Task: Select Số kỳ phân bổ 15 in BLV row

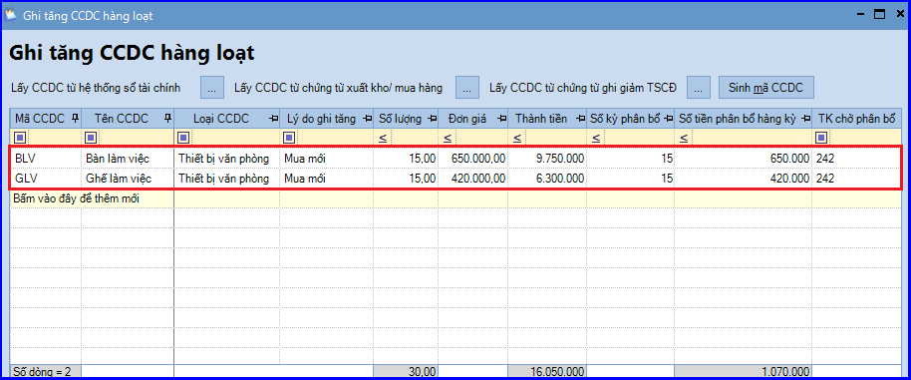Action: click(630, 158)
